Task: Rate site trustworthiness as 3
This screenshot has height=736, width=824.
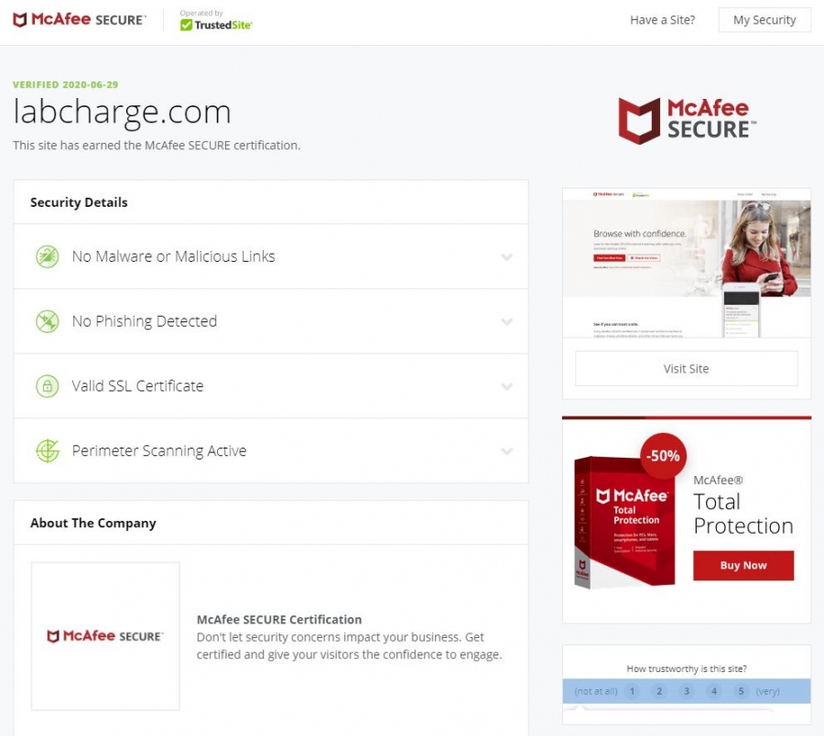Action: [687, 691]
